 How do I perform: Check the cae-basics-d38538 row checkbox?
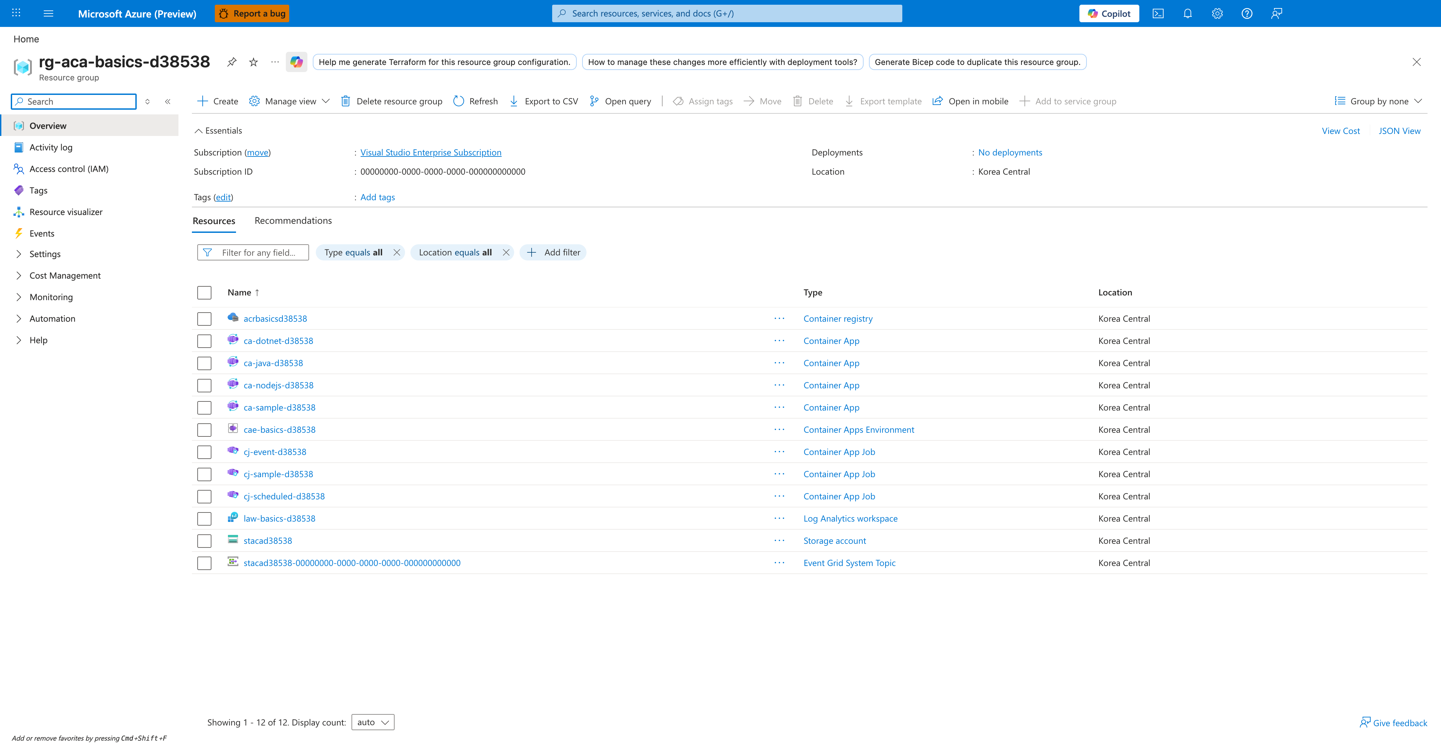(204, 430)
